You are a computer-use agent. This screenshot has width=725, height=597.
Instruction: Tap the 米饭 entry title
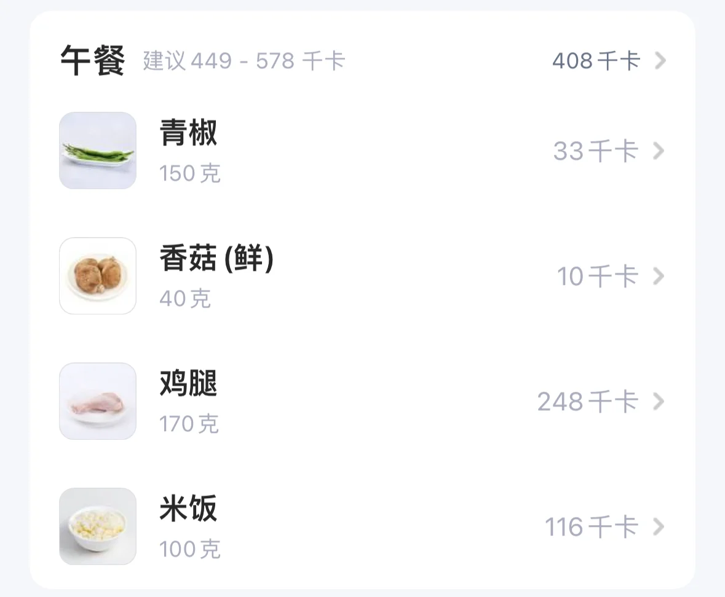[x=188, y=509]
